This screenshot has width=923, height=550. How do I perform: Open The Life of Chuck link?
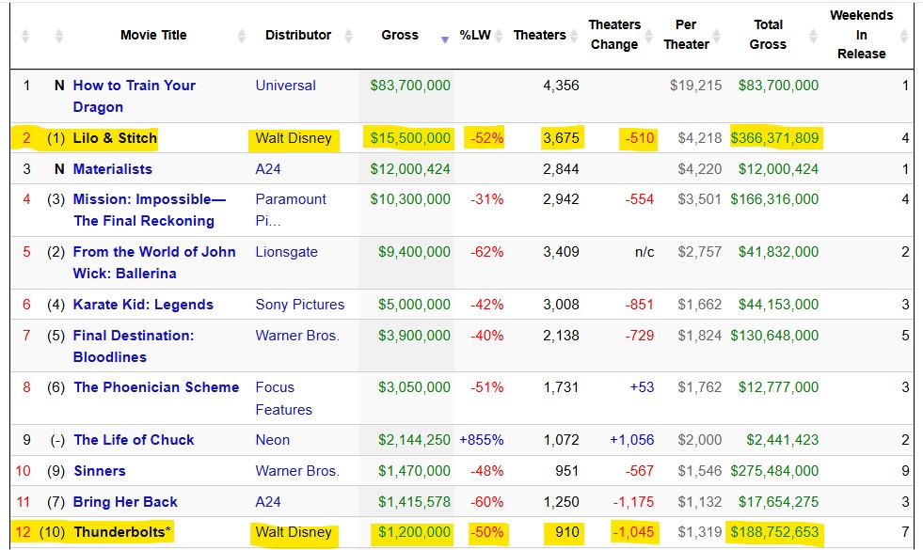coord(134,440)
